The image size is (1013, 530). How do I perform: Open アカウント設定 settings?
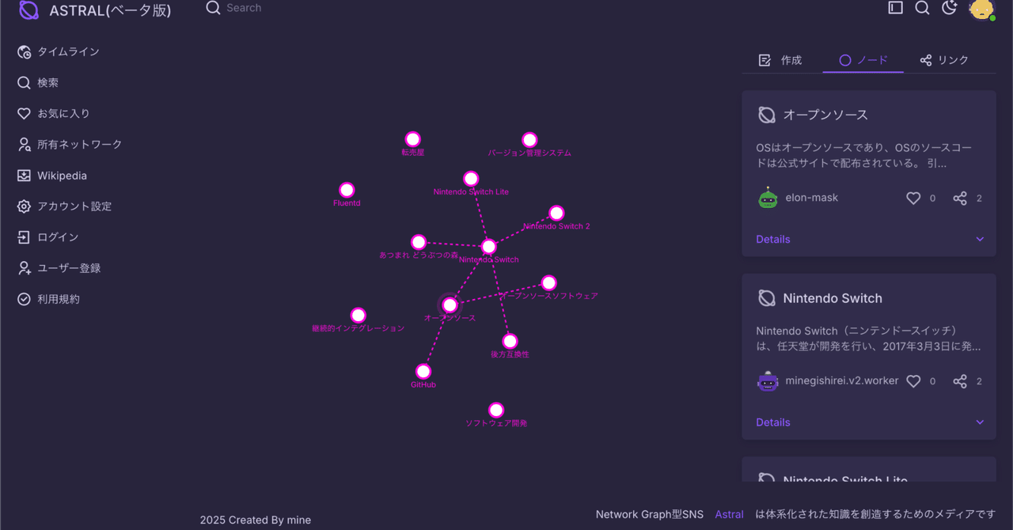pyautogui.click(x=64, y=206)
